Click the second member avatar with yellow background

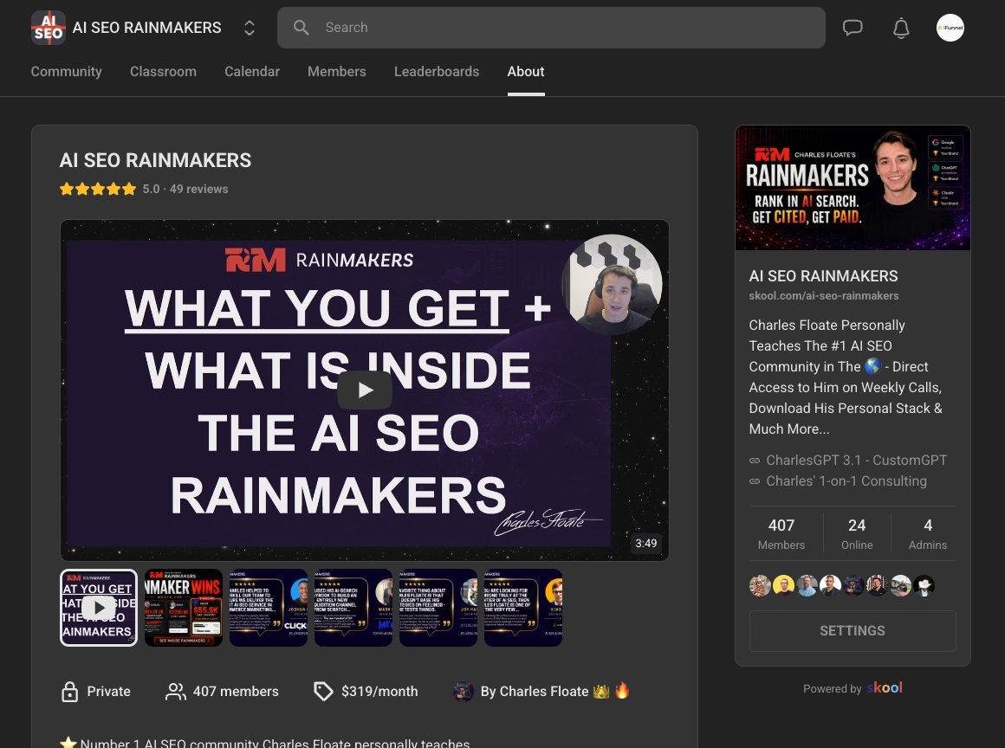point(783,585)
